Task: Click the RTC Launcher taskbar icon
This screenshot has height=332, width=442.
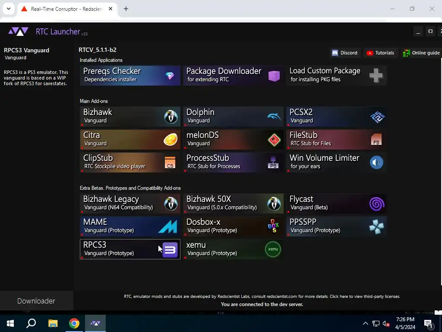Action: [95, 323]
